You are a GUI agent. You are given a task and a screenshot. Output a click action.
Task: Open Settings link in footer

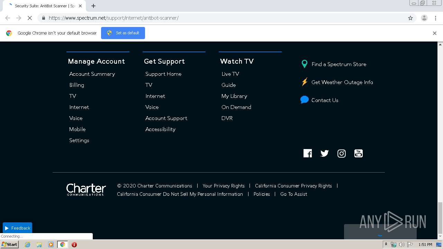coord(79,140)
